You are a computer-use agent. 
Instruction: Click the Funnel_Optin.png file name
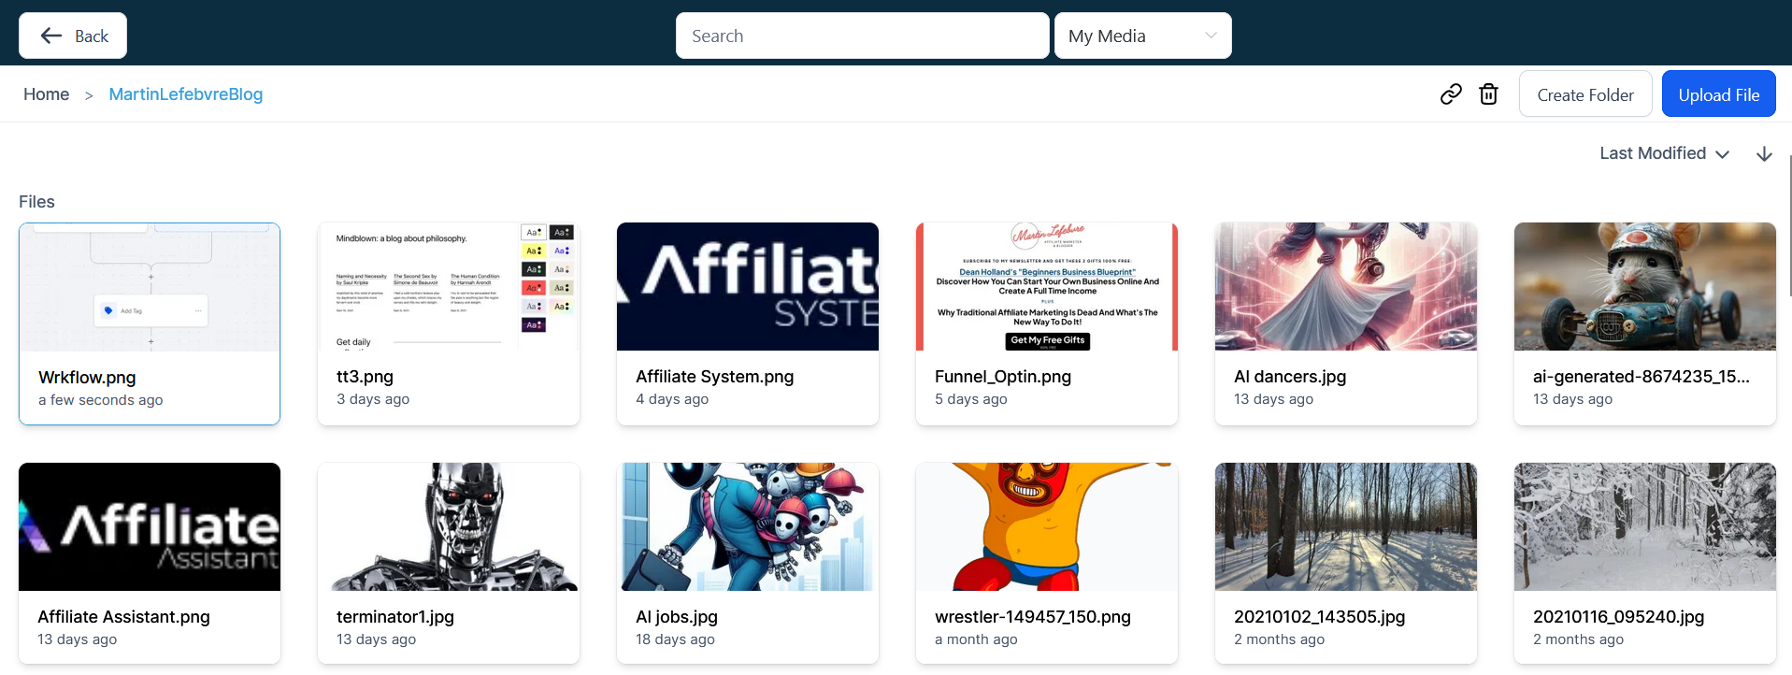(1003, 377)
